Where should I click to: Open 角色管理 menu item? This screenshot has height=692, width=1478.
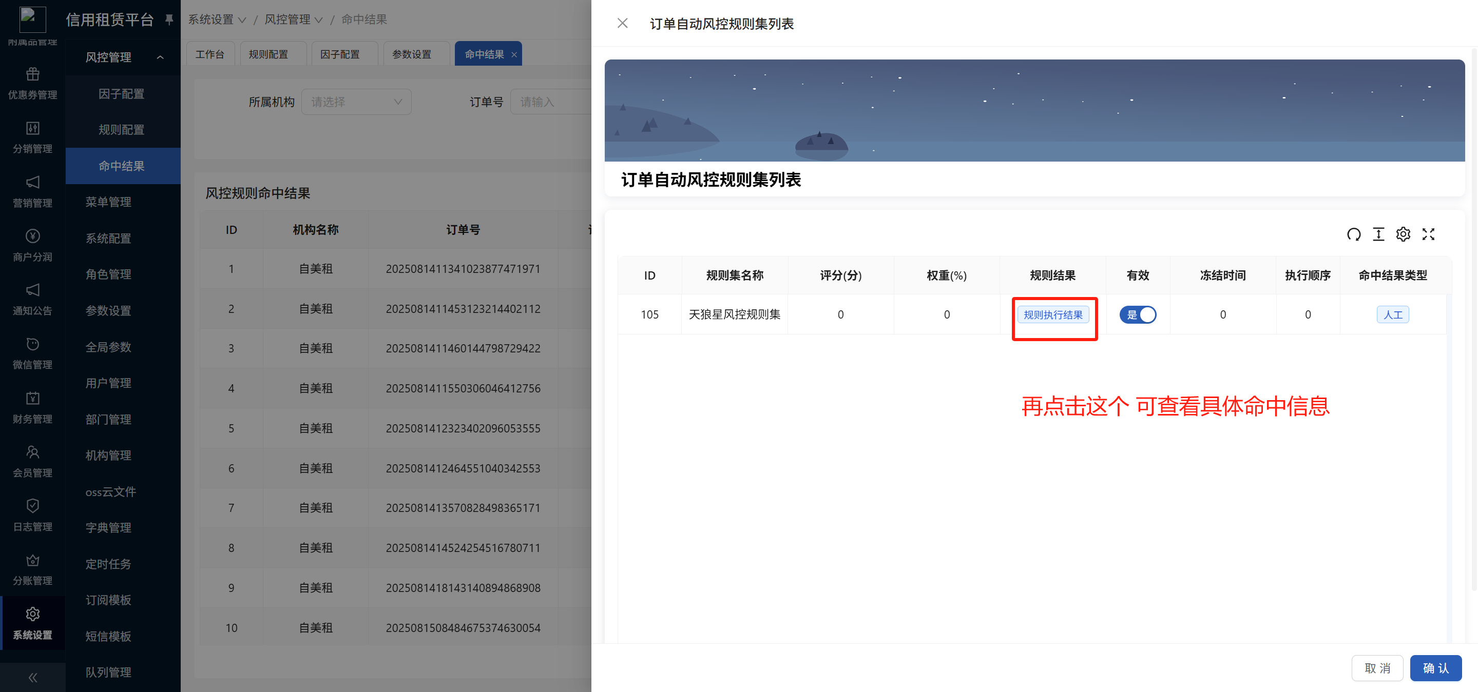pos(108,274)
